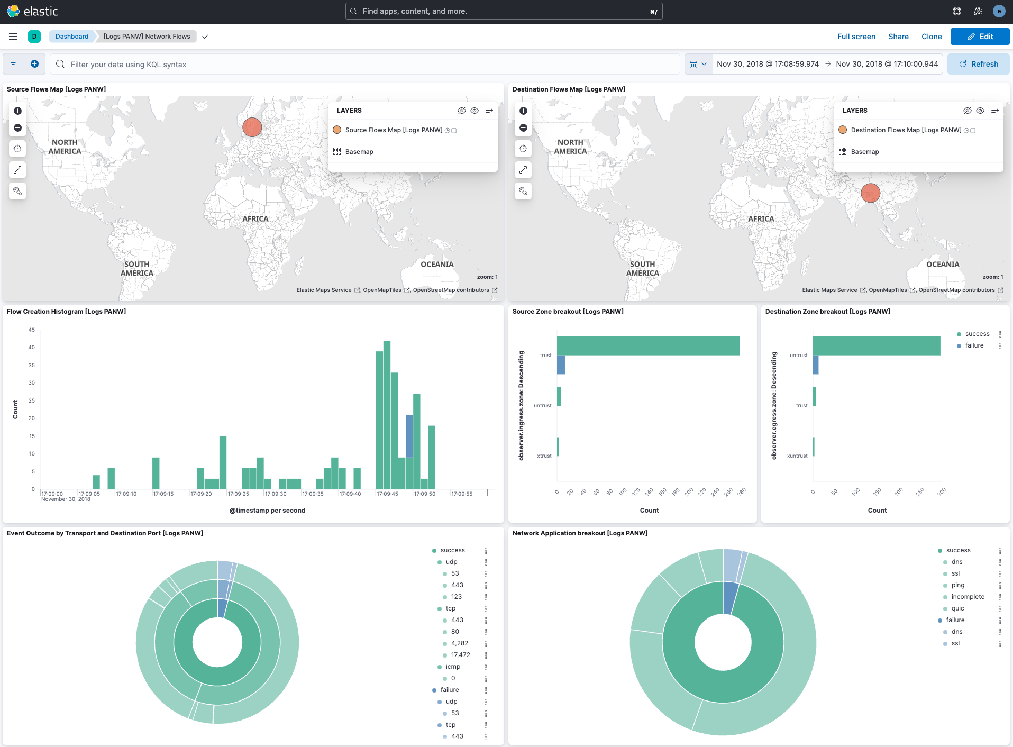Check the Source Flows Map layer checkbox
The width and height of the screenshot is (1013, 747).
[x=454, y=130]
